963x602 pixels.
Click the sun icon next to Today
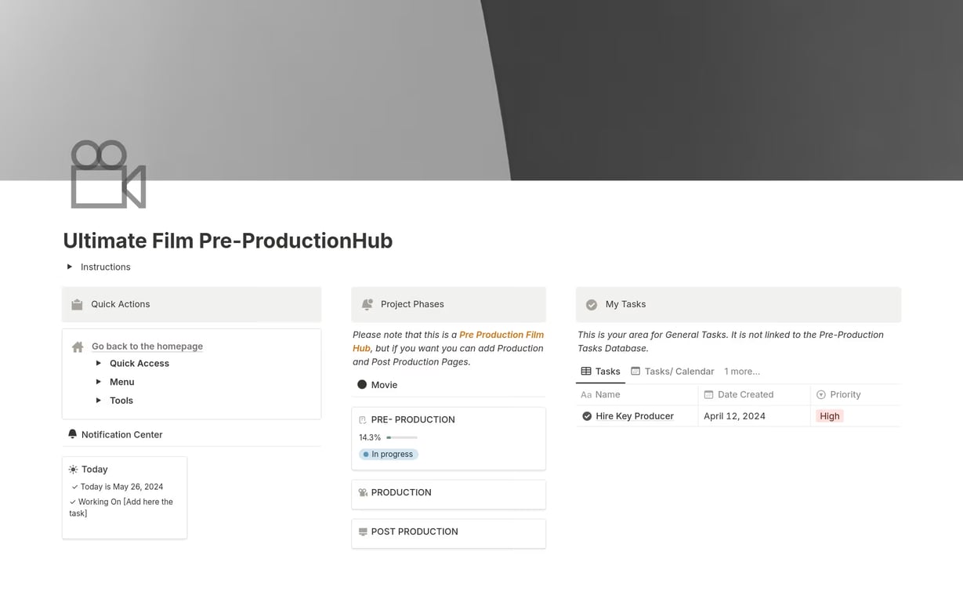[73, 470]
